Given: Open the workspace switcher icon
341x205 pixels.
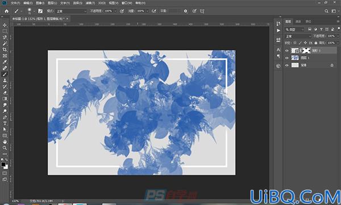Looking at the screenshot, I should (334, 11).
